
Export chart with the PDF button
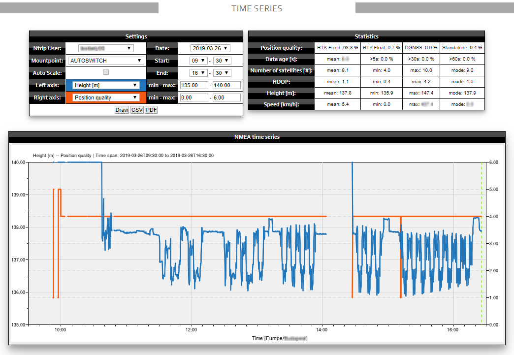pos(151,110)
